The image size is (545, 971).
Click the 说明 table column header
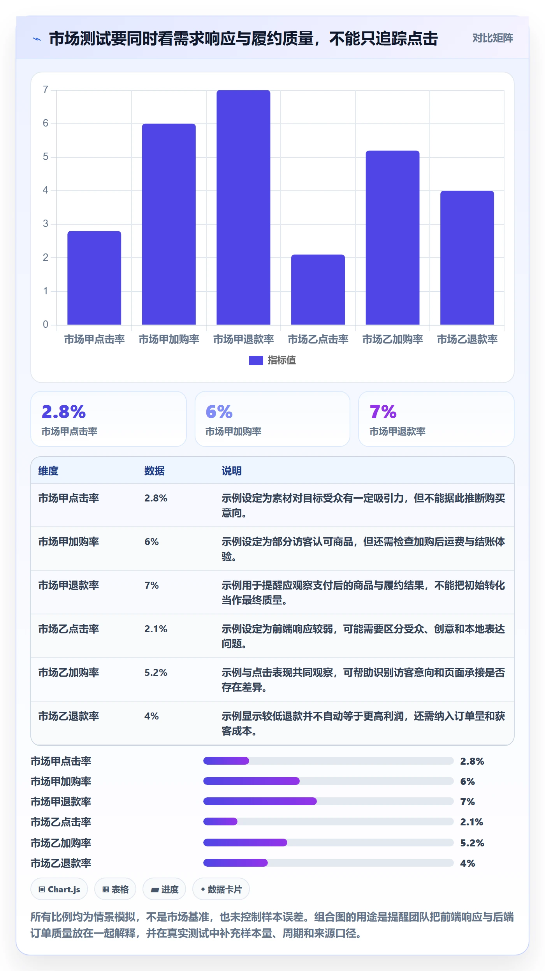(232, 471)
